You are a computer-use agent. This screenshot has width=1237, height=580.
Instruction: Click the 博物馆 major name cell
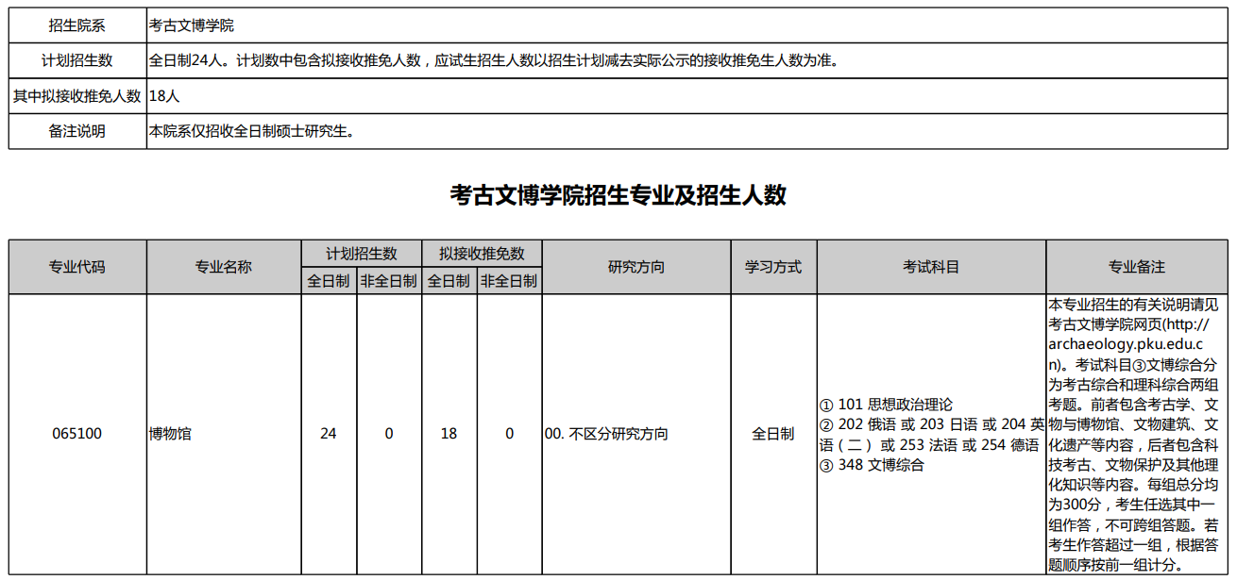point(170,434)
